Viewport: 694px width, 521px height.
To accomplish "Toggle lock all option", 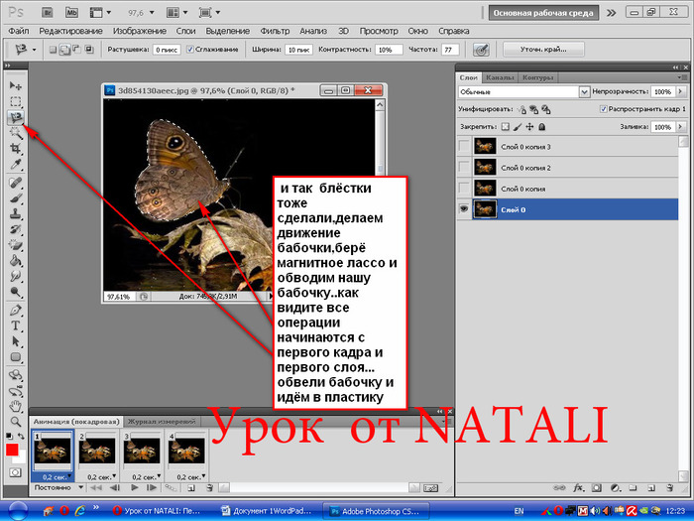I will [x=541, y=127].
